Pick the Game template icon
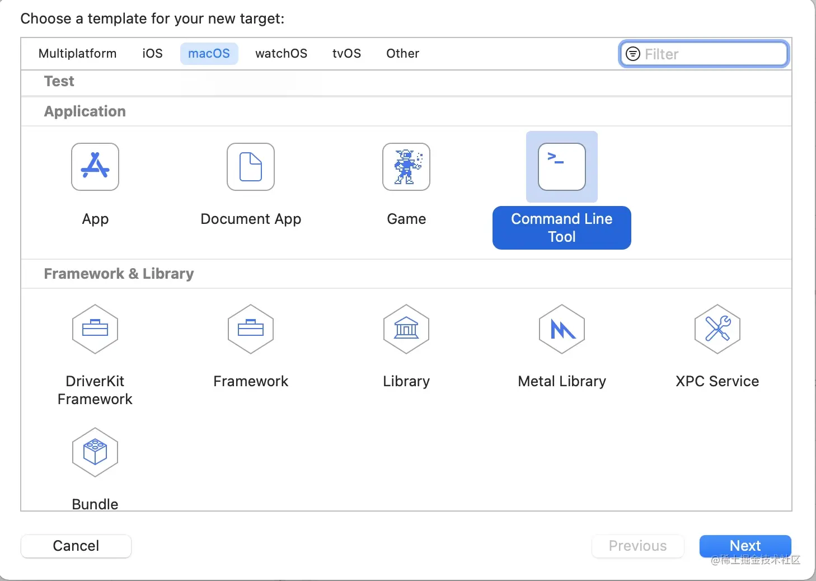Image resolution: width=816 pixels, height=581 pixels. click(406, 167)
